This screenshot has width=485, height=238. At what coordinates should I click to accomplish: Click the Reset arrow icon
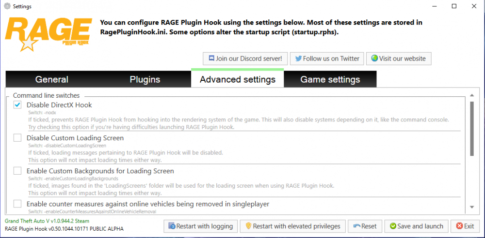356,226
